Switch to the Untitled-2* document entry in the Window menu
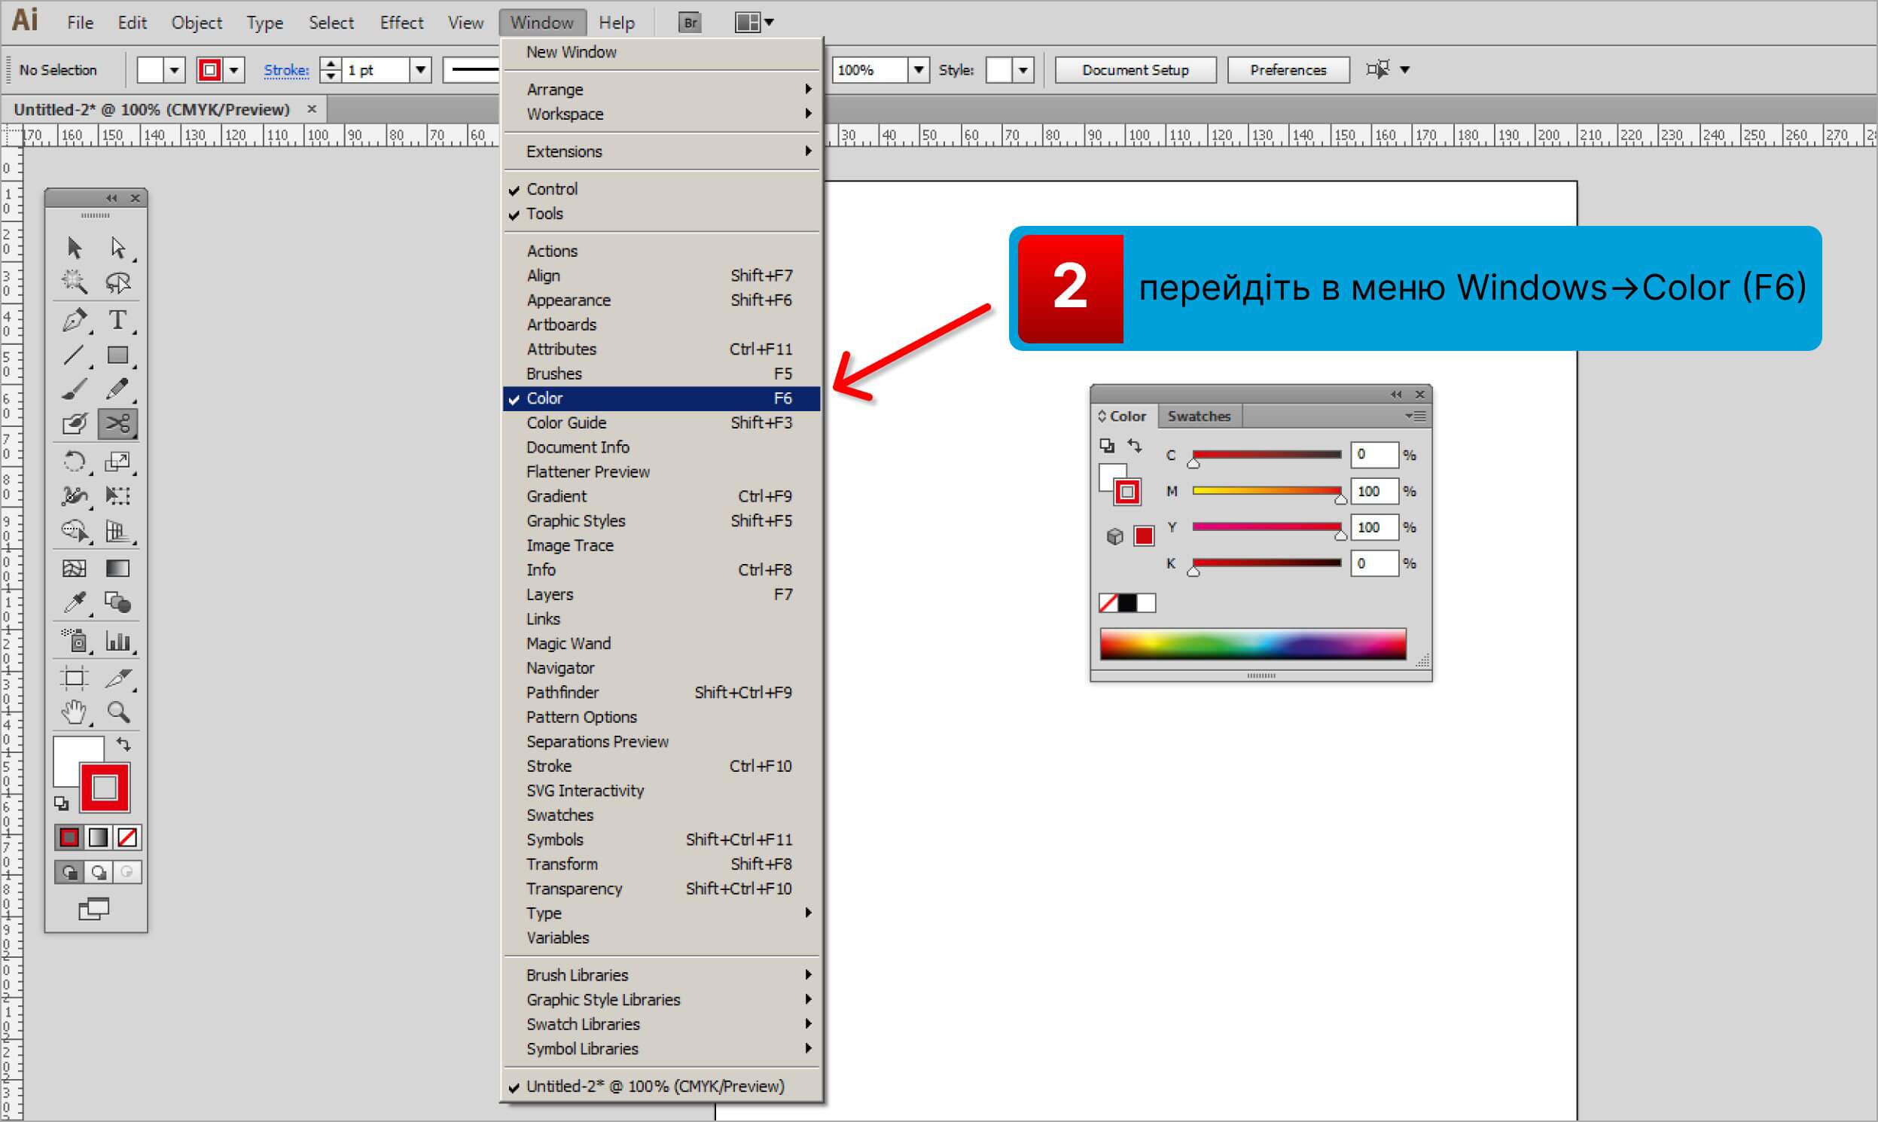The image size is (1878, 1122). tap(662, 1087)
